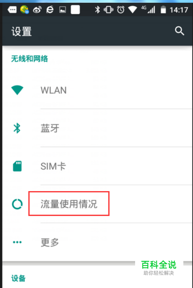Tap the data usage circle icon

(17, 204)
